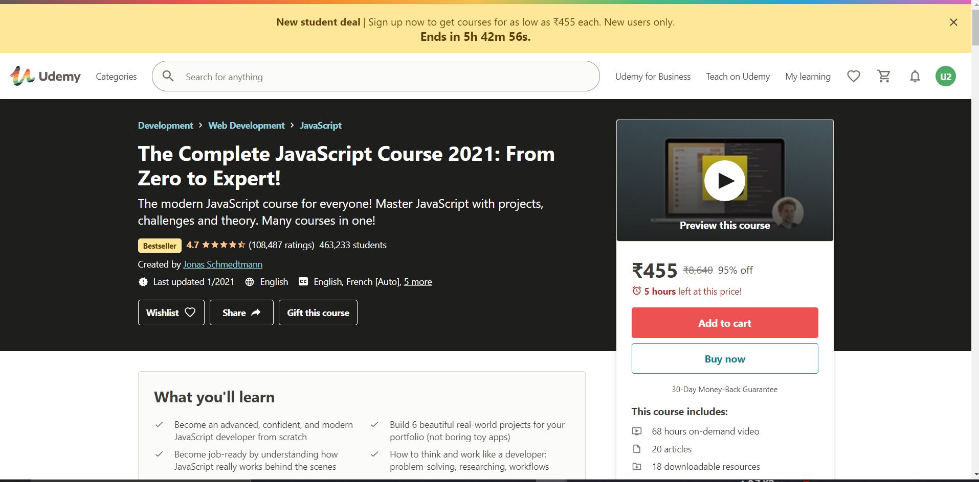
Task: Click Buy now
Action: (724, 358)
